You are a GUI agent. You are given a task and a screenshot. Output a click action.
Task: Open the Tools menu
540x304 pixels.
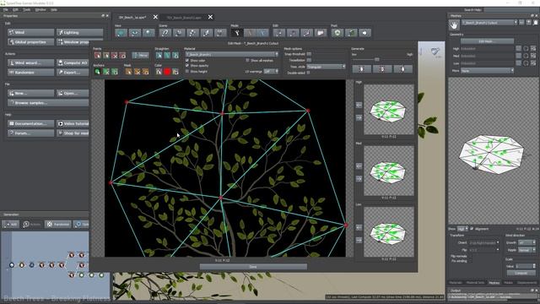point(27,9)
